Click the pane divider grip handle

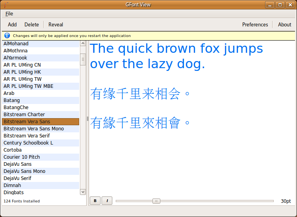tap(87, 119)
